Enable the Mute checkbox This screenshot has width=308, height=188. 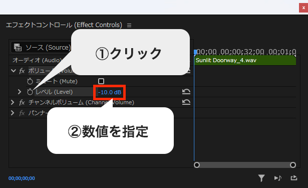click(101, 81)
